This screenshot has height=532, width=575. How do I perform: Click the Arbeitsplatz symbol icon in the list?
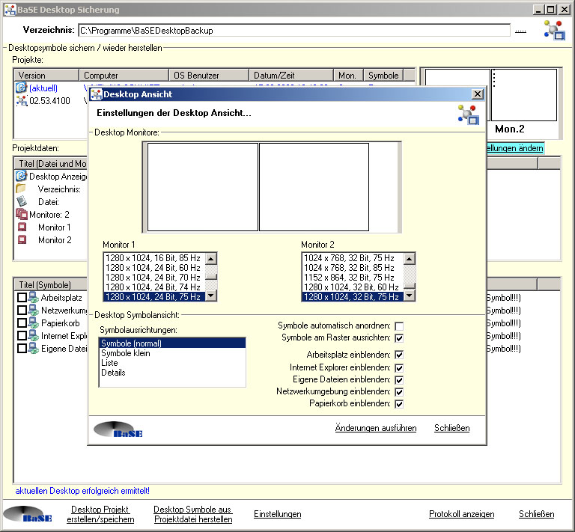(x=33, y=298)
